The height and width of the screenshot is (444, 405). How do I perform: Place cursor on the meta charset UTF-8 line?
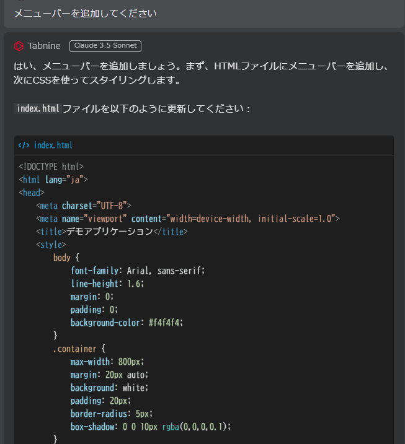pos(84,206)
